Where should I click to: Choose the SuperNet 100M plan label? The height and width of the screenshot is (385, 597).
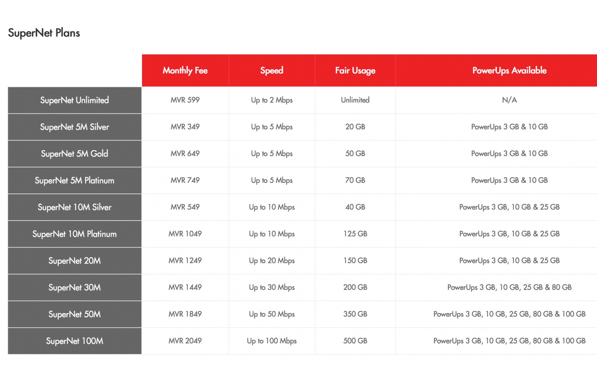(74, 341)
